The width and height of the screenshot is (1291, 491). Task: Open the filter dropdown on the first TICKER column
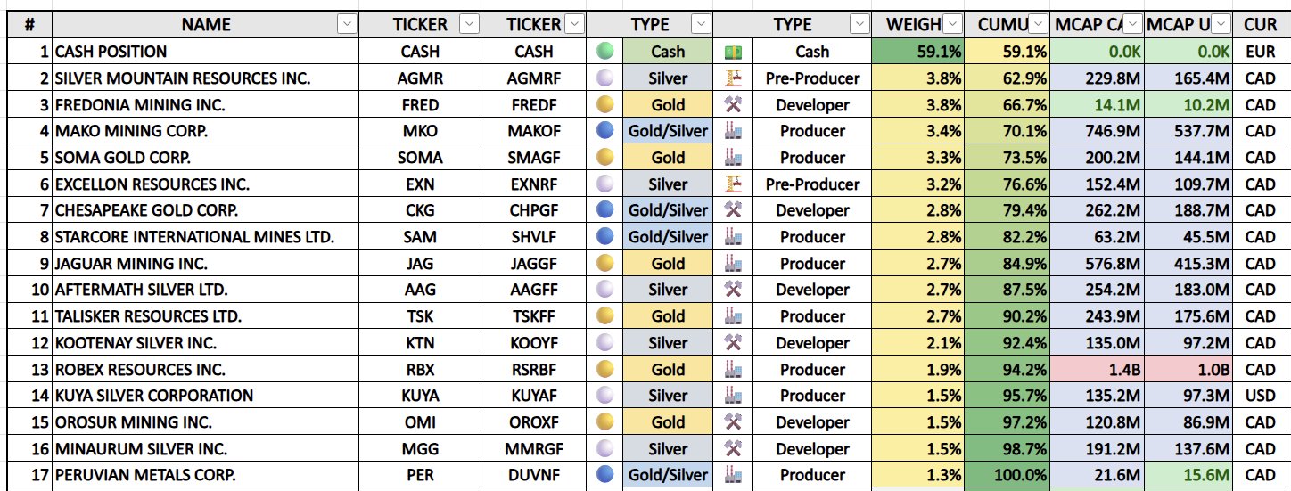(468, 25)
